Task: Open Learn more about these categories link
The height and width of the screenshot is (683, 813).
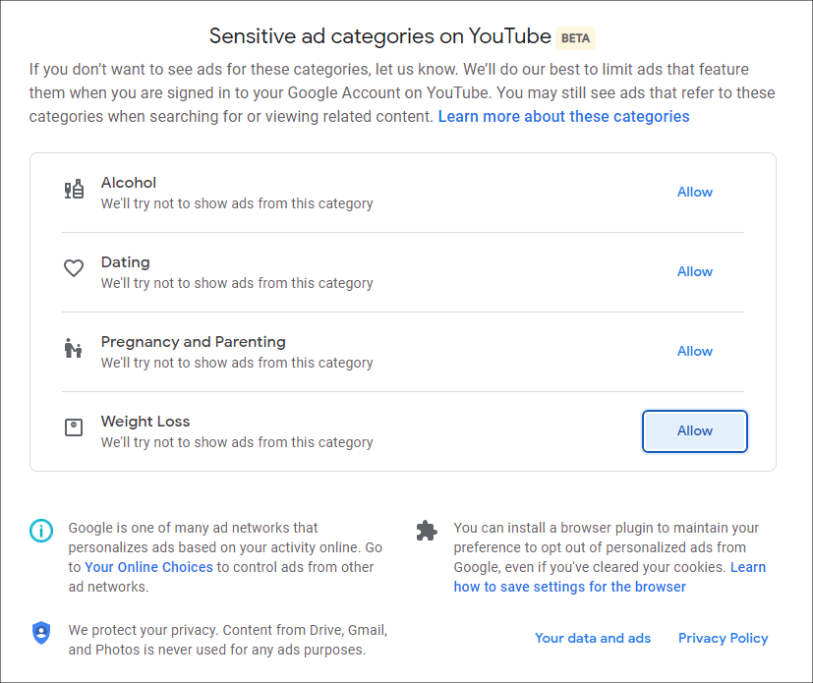Action: (x=563, y=117)
